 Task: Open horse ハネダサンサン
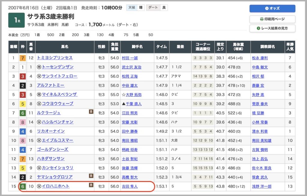tap(51, 159)
